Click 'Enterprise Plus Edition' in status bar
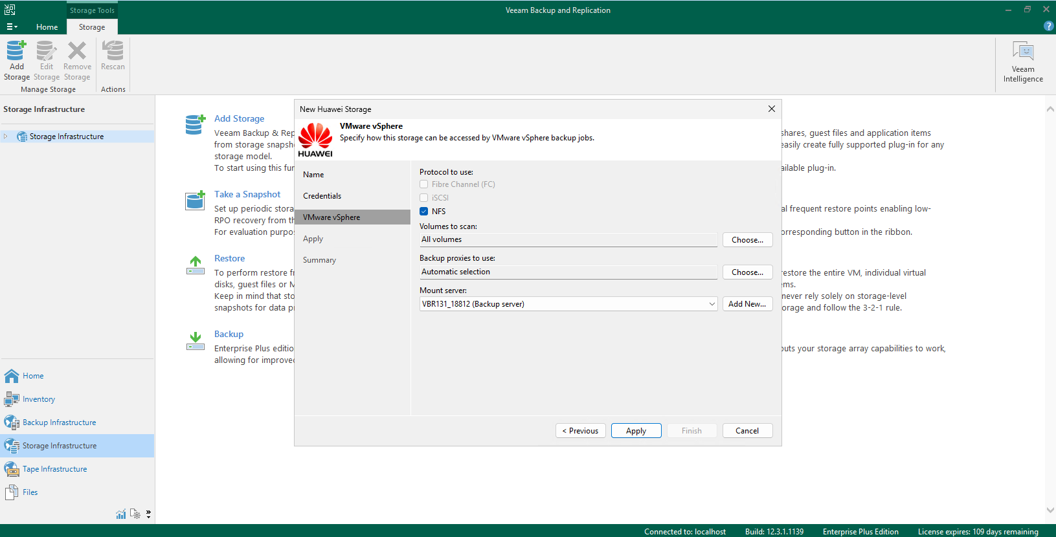Image resolution: width=1056 pixels, height=537 pixels. pyautogui.click(x=860, y=532)
